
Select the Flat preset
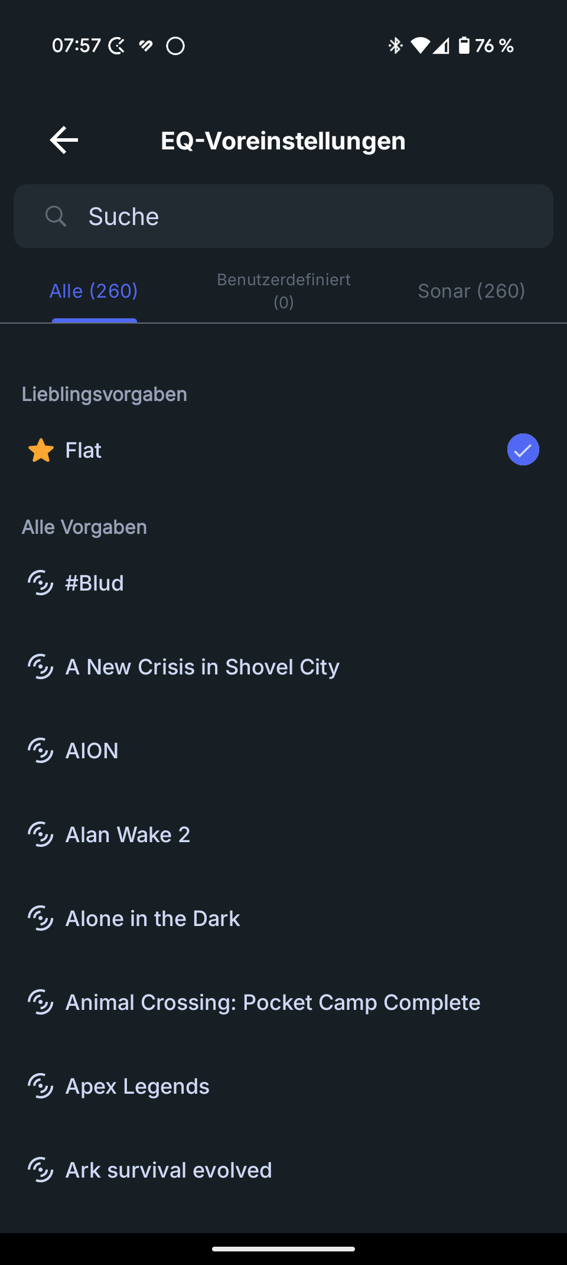click(84, 451)
